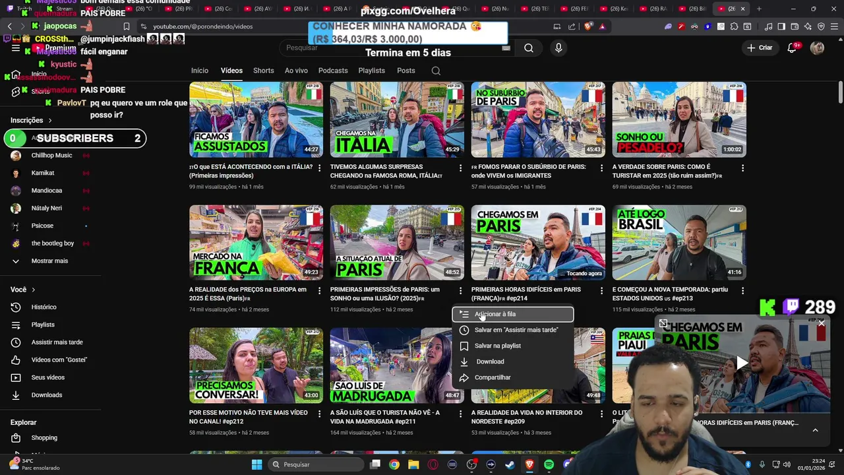
Task: Expand the Inscrições section chevron
Action: click(x=49, y=121)
